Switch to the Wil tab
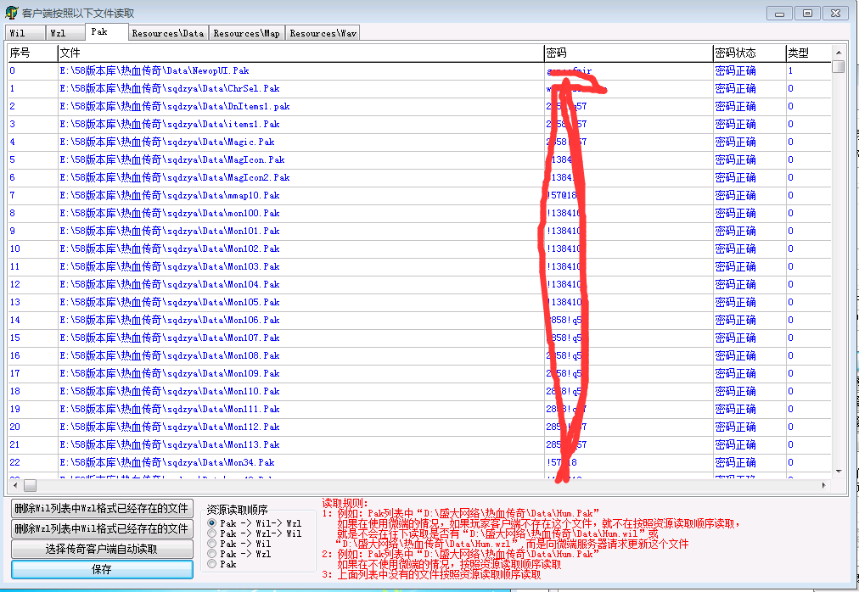The height and width of the screenshot is (592, 859). click(25, 33)
